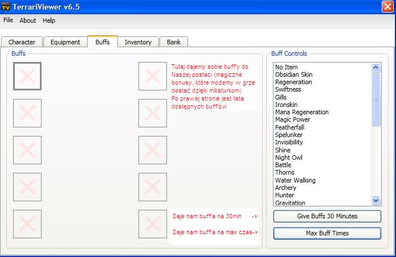396x257 pixels.
Task: Click the Max Buff Times button
Action: tap(327, 233)
